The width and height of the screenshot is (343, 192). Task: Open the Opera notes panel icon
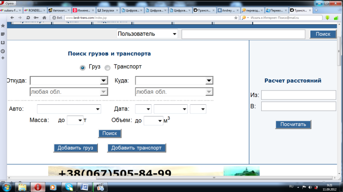(3, 34)
